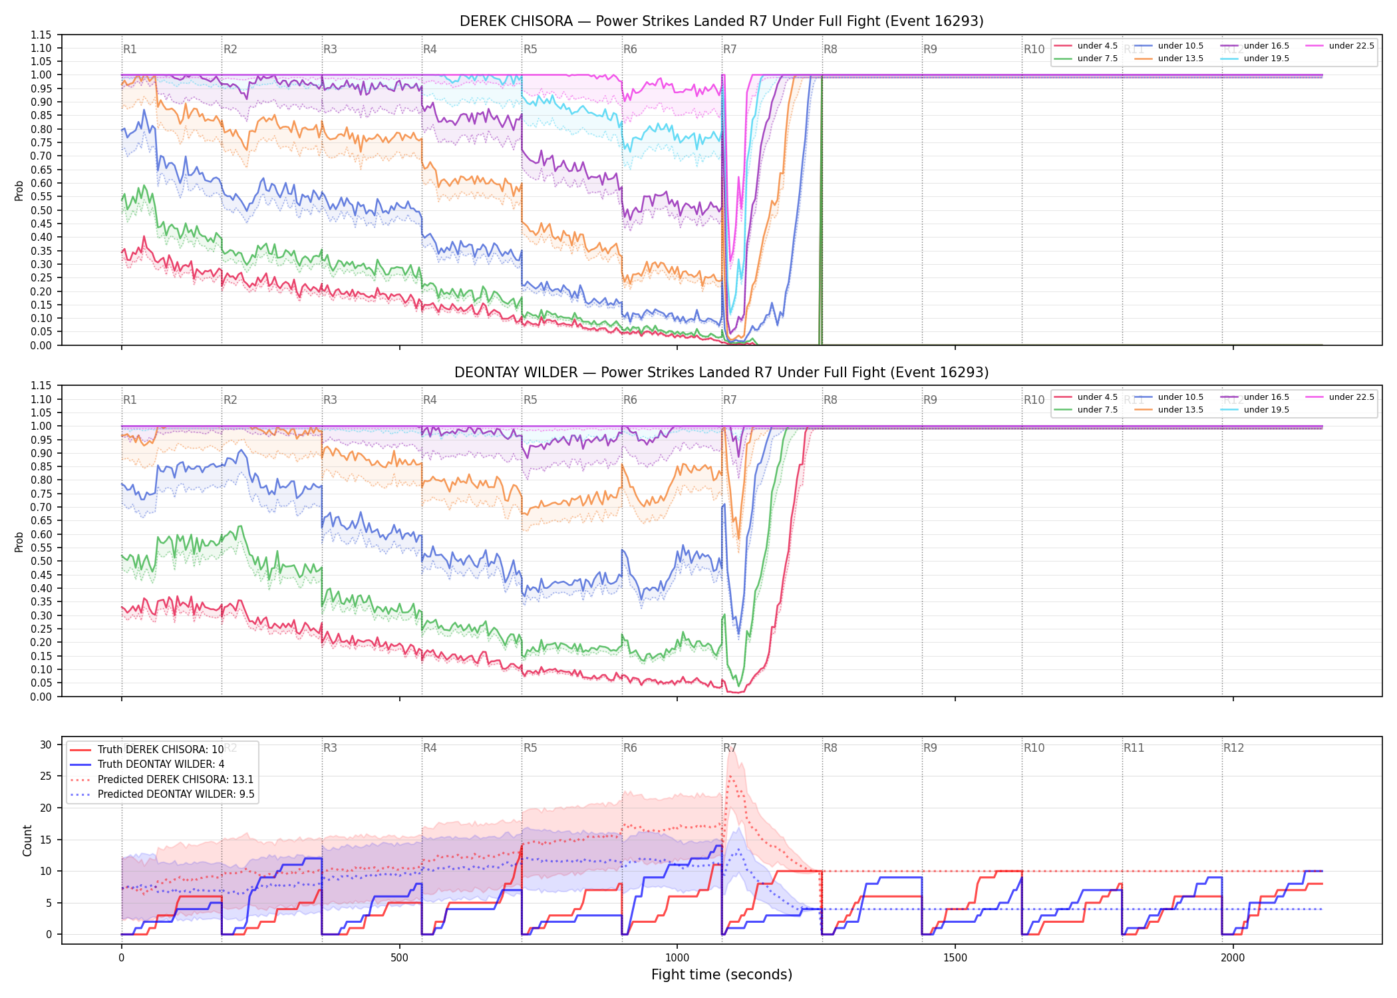Screen dimensions: 1397x998
Task: Click the '0.50' y-tick in the Chisora chart
Action: click(x=41, y=210)
